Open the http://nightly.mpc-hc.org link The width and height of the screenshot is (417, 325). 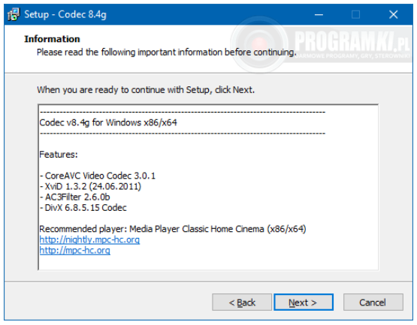[x=89, y=239]
